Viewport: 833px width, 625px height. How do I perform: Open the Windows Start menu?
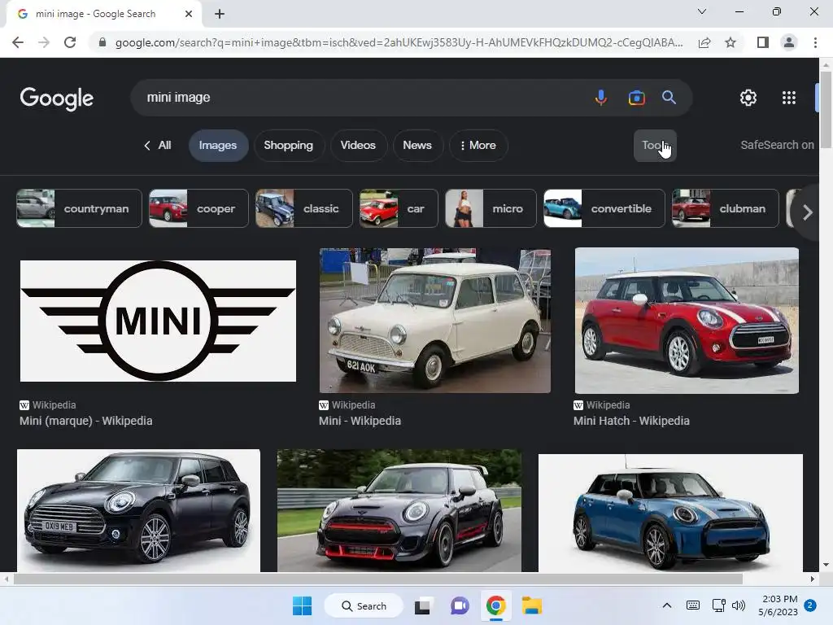click(303, 605)
